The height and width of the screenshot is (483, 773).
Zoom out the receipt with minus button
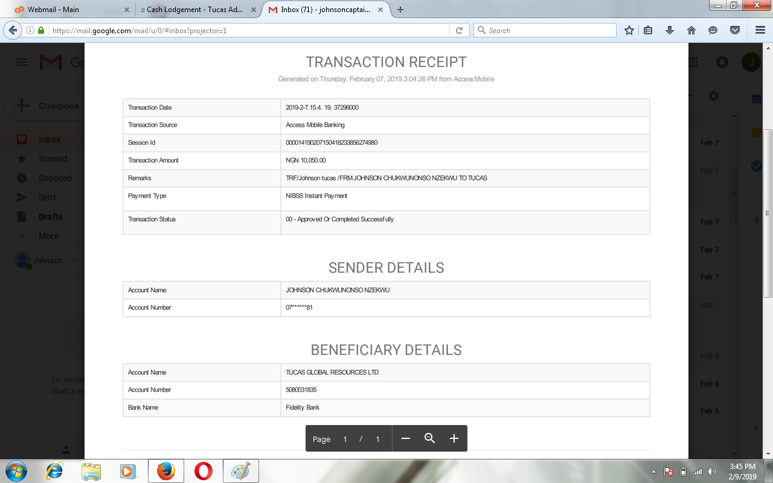tap(406, 438)
